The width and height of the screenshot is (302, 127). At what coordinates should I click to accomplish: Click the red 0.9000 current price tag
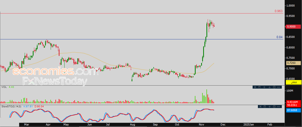click(x=293, y=27)
